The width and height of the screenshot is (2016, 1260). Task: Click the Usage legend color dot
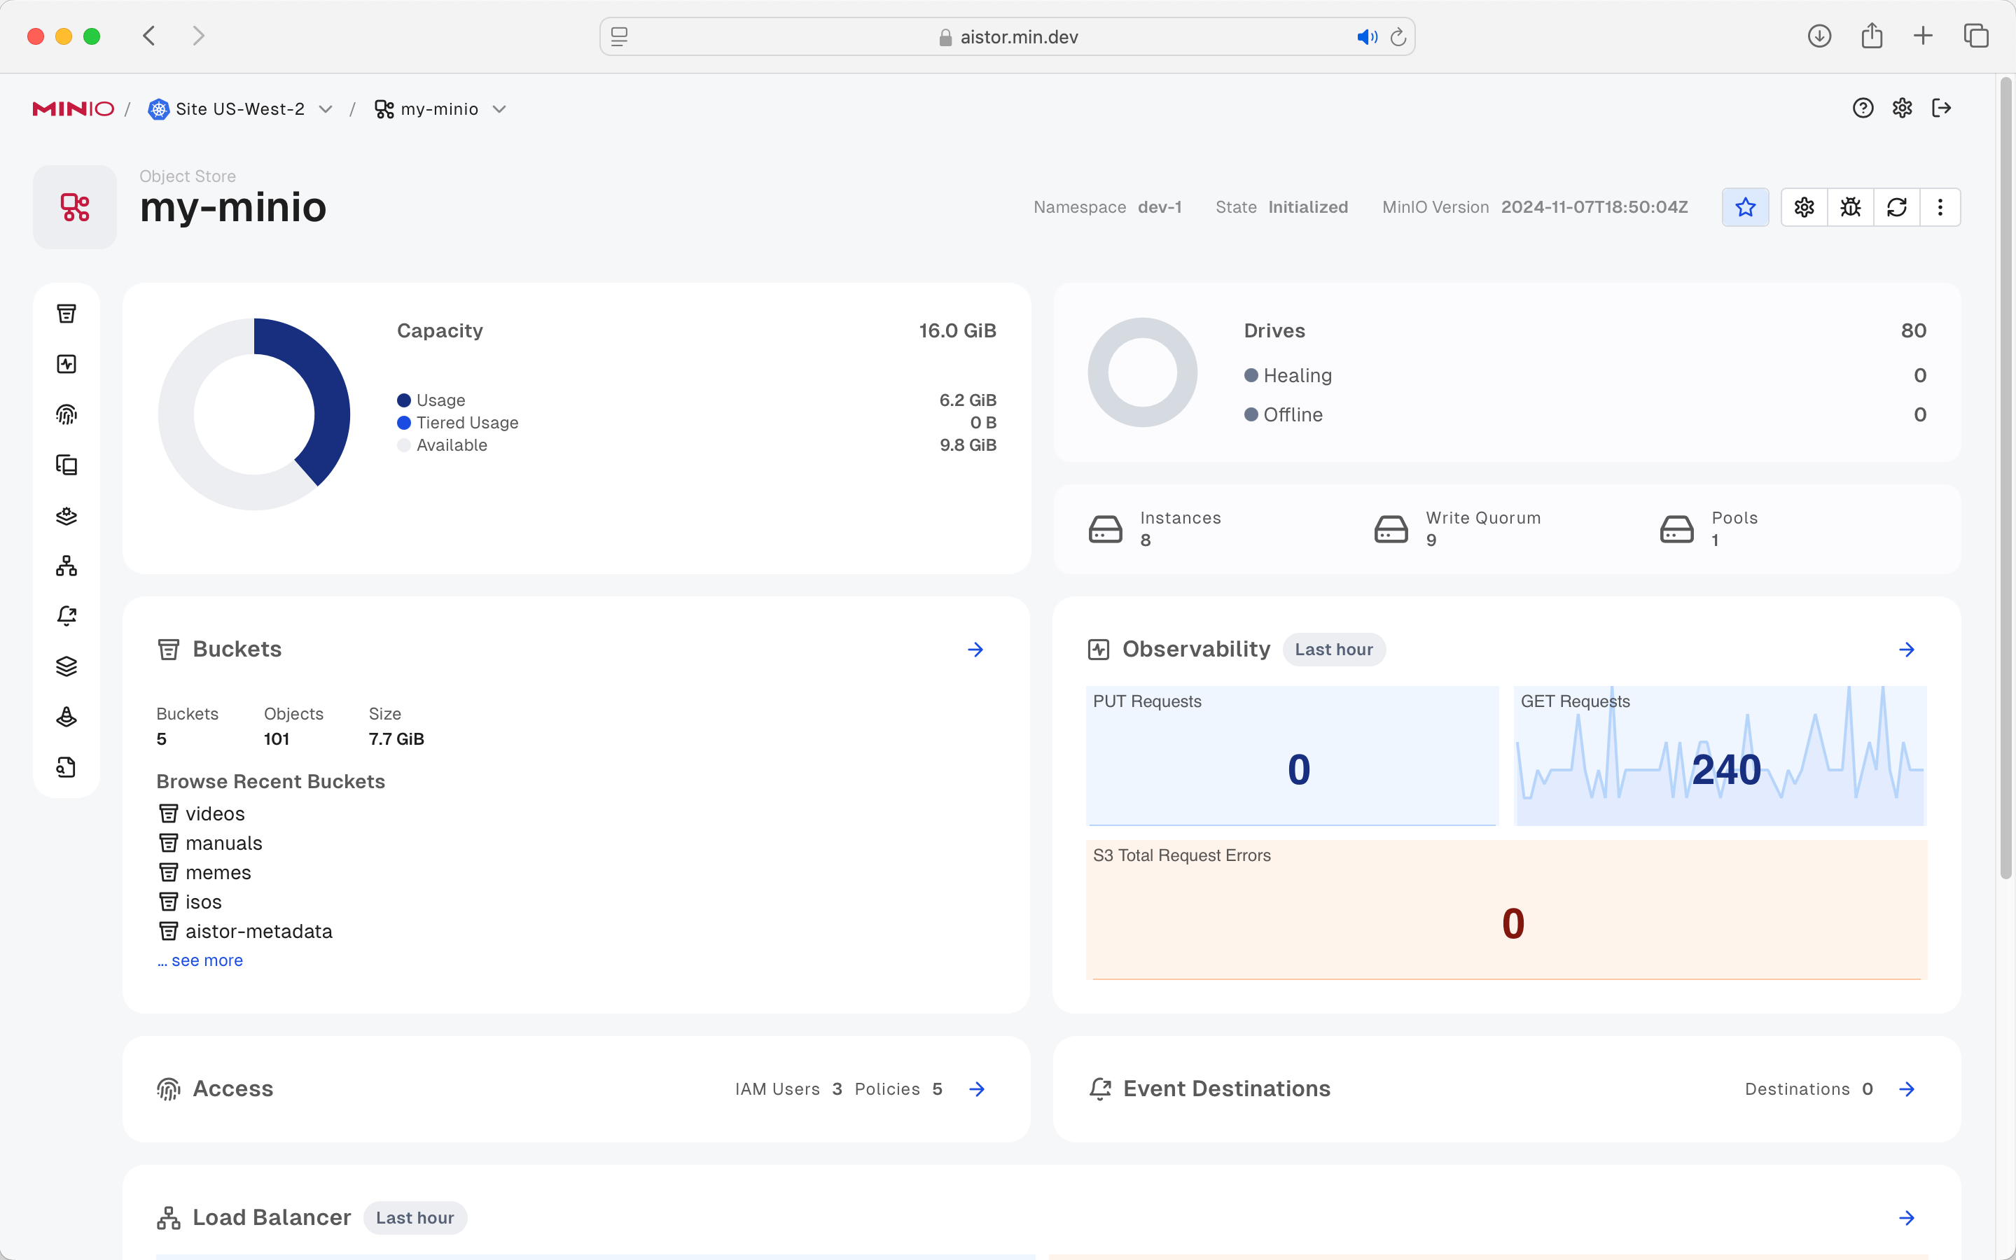click(x=404, y=400)
